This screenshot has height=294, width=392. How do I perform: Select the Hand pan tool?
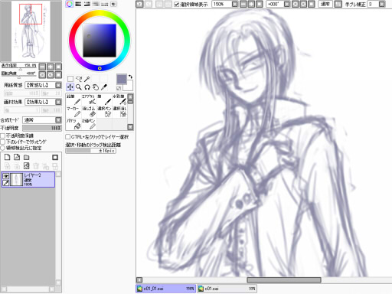point(96,87)
